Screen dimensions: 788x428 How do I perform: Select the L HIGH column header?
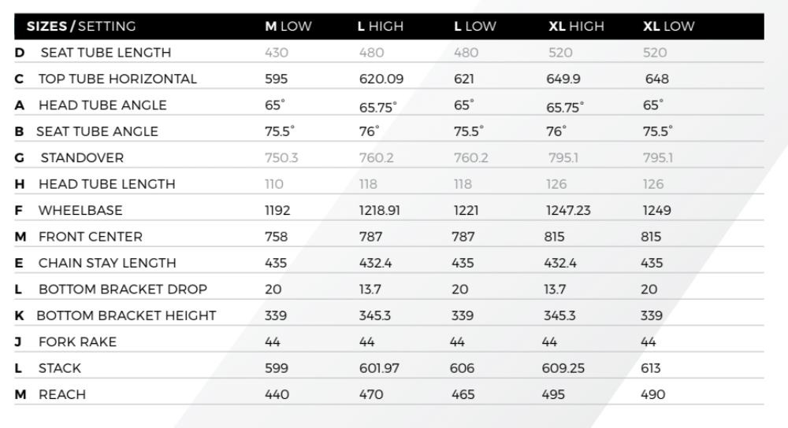pyautogui.click(x=380, y=26)
